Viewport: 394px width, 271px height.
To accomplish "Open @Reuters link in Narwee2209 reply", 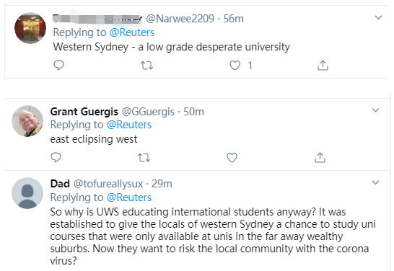I will pyautogui.click(x=132, y=32).
